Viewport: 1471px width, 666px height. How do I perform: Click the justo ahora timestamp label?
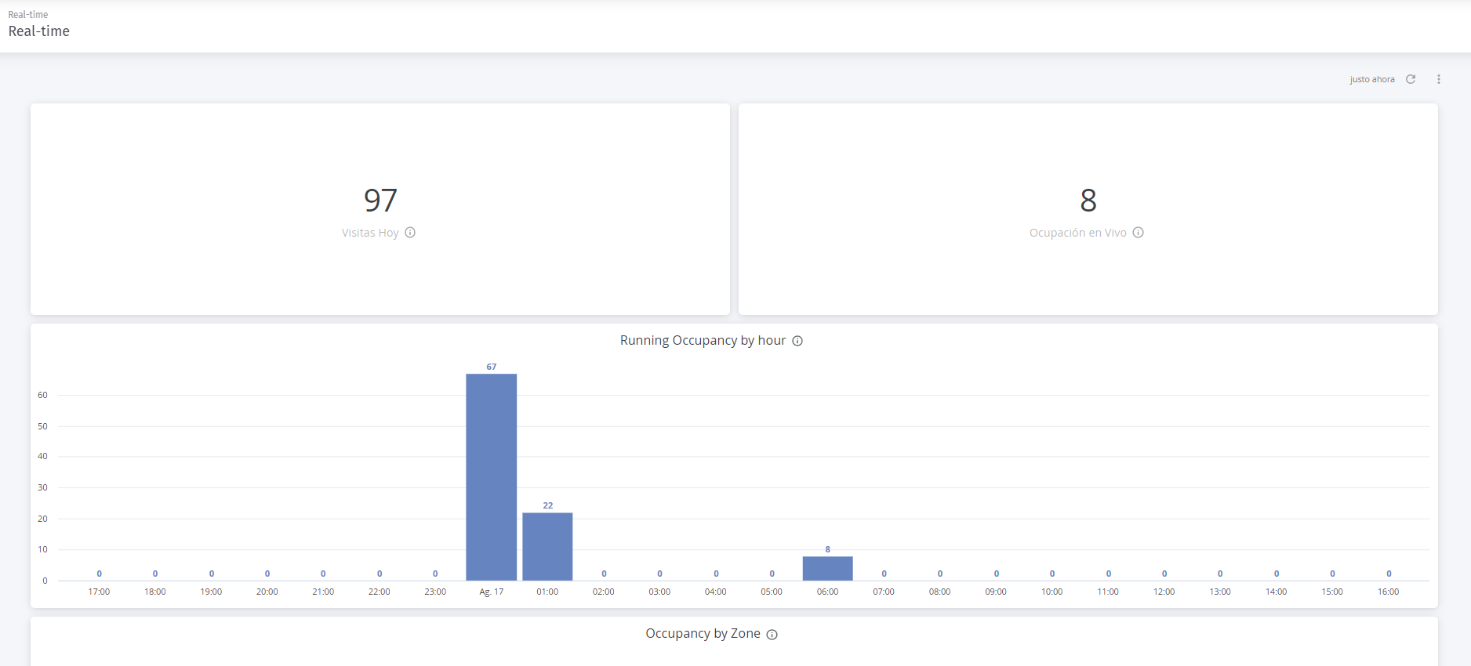click(1372, 79)
